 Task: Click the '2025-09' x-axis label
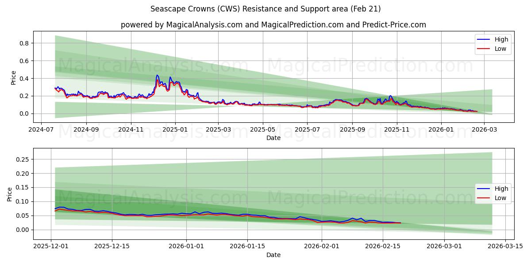click(x=352, y=130)
